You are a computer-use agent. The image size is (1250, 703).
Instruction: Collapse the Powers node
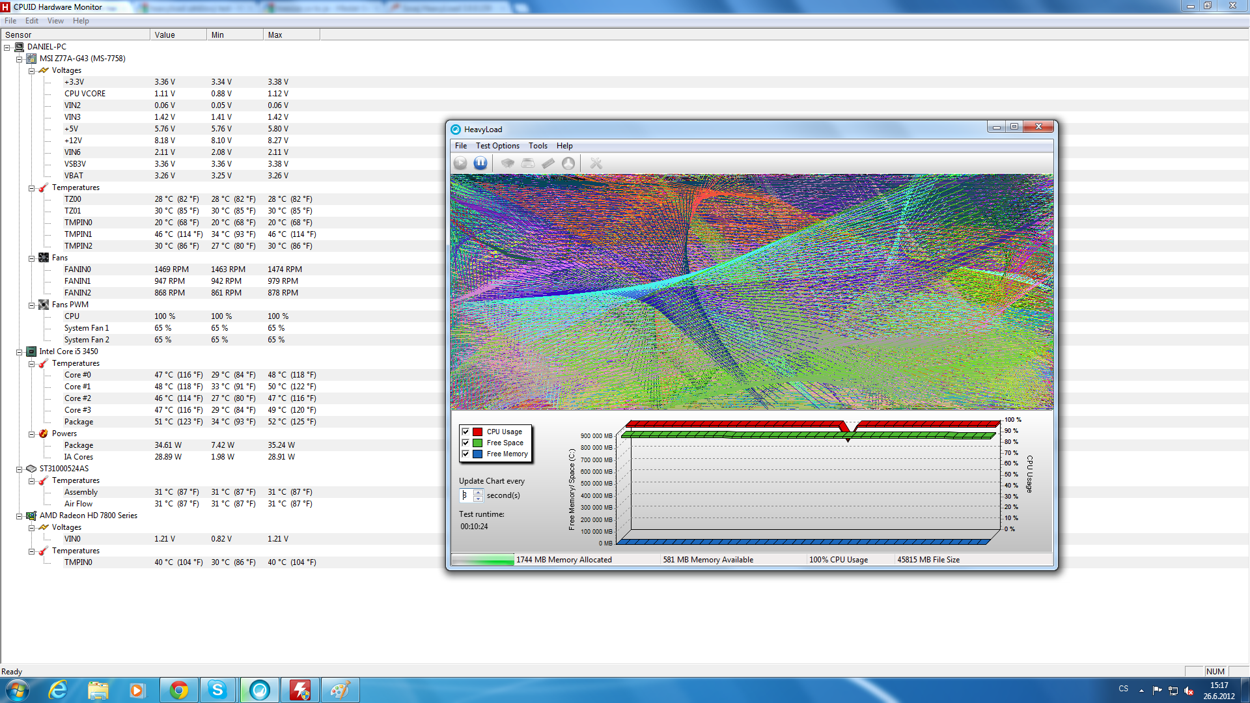pos(31,434)
